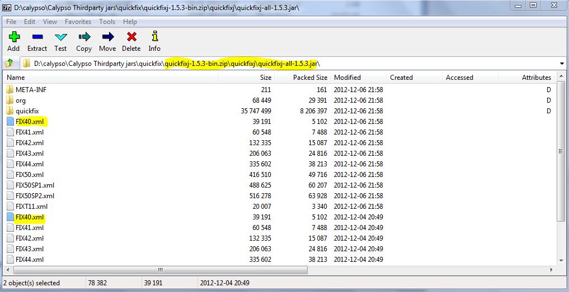This screenshot has width=569, height=292.
Task: Sort by Modified column header
Action: click(x=359, y=78)
